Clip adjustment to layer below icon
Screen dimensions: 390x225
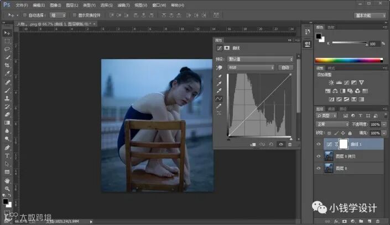(253, 144)
